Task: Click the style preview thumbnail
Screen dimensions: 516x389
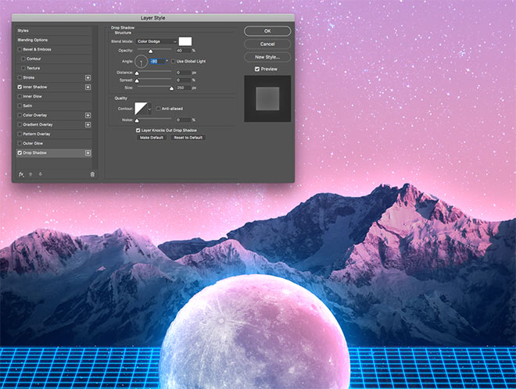Action: pyautogui.click(x=267, y=98)
